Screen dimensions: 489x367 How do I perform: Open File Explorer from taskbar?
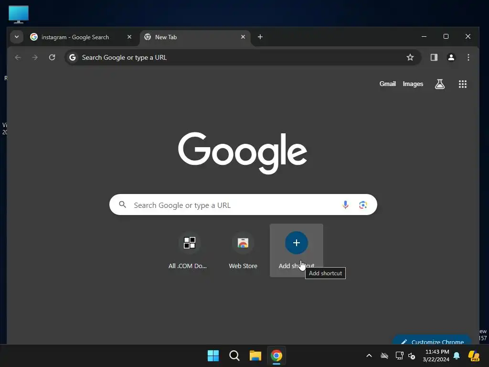pyautogui.click(x=255, y=356)
